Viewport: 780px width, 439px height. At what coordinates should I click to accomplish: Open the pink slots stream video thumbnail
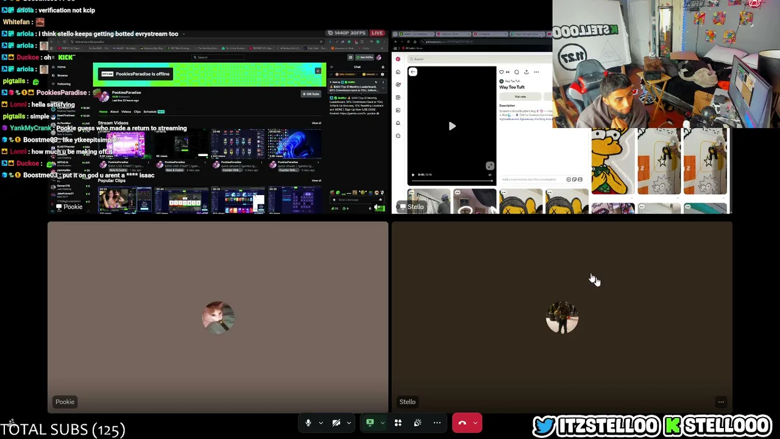(x=126, y=145)
